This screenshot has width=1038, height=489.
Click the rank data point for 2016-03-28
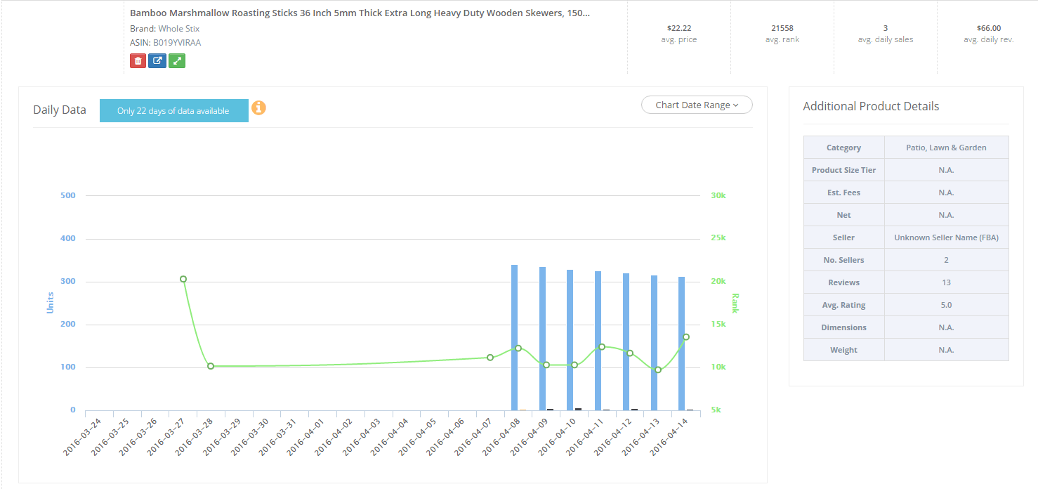(x=211, y=366)
